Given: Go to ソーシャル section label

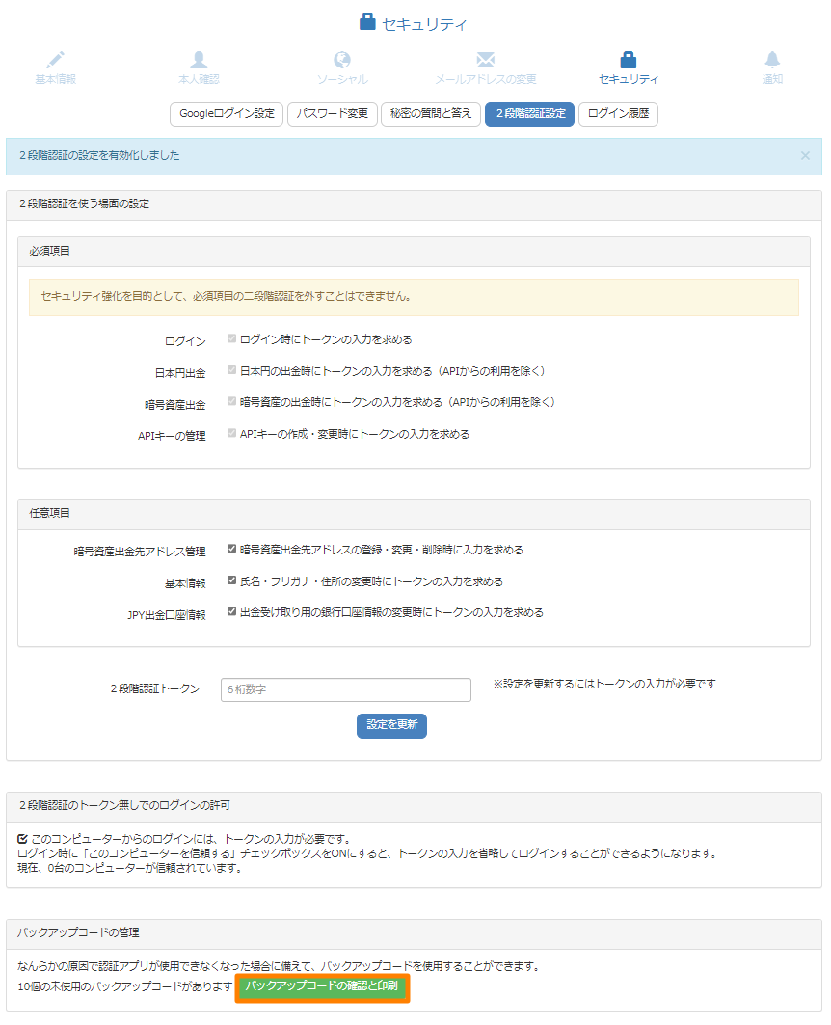Looking at the screenshot, I should coord(342,79).
